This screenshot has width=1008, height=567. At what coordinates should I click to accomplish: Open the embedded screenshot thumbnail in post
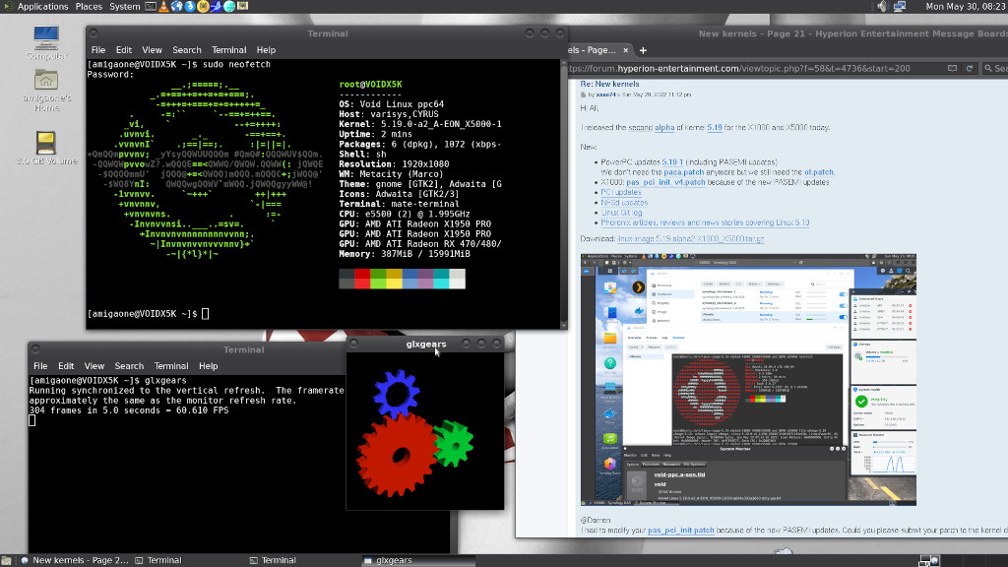click(748, 379)
